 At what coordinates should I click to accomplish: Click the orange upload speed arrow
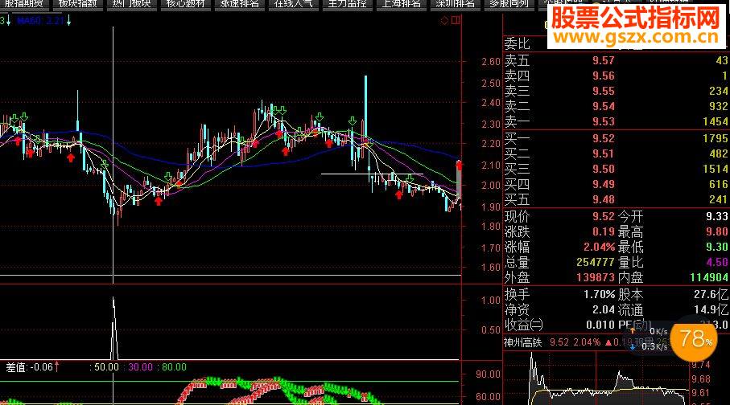(x=633, y=331)
